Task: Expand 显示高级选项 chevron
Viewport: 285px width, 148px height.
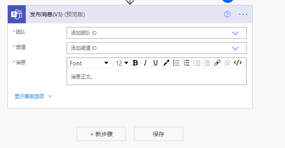Action: (50, 96)
